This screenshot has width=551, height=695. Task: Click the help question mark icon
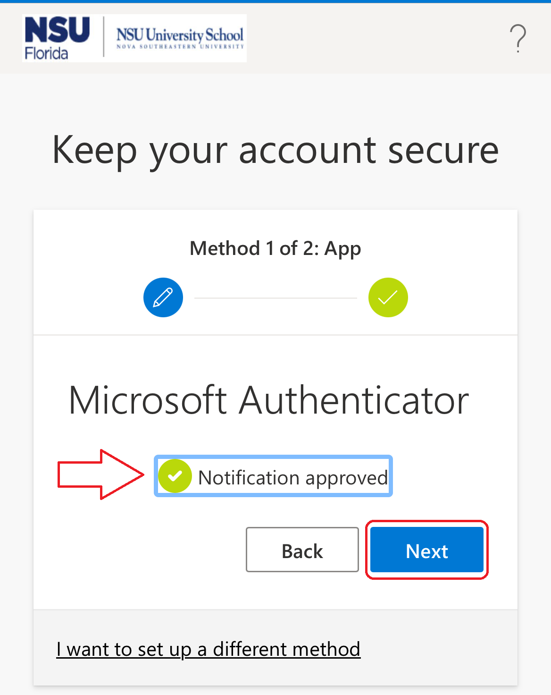(518, 38)
